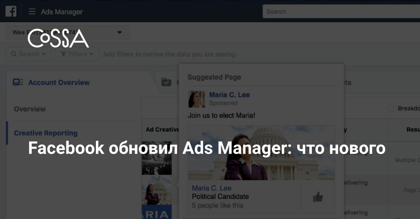Click the Capitol ad image in the preview
The image size is (420, 219).
pyautogui.click(x=261, y=153)
